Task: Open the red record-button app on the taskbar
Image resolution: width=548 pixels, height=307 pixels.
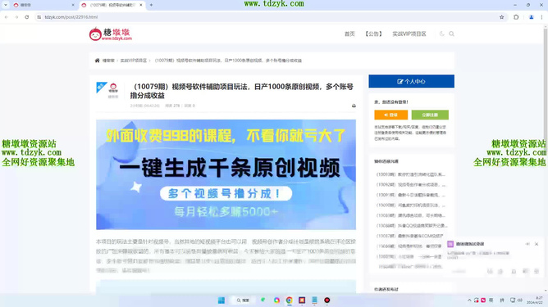Action: pos(327,300)
